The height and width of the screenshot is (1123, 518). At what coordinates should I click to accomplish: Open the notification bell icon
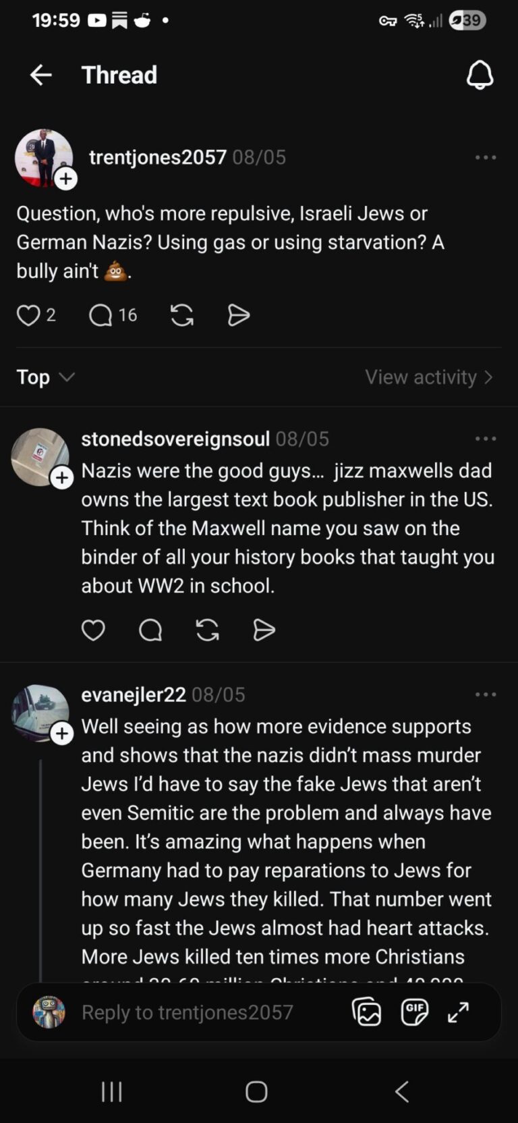click(x=480, y=75)
